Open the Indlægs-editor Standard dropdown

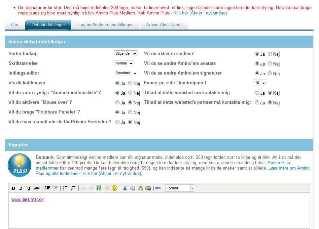tap(126, 73)
